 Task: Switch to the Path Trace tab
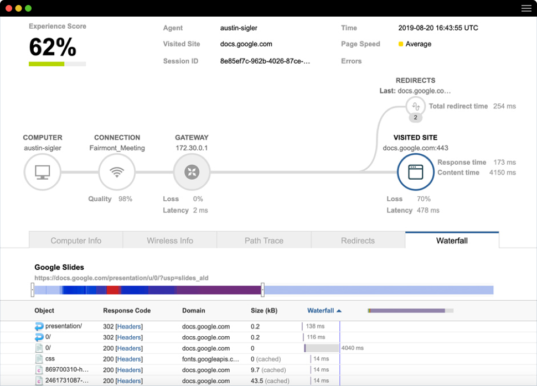point(264,241)
